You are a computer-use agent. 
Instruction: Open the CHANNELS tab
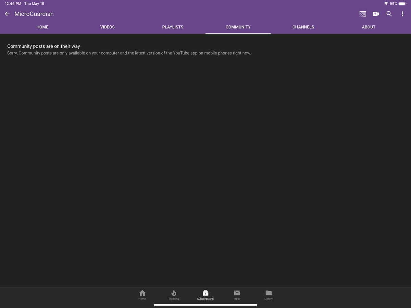coord(303,27)
